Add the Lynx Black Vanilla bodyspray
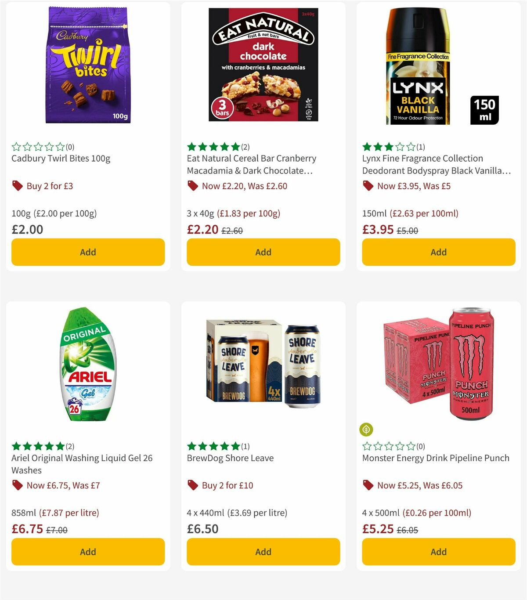This screenshot has width=527, height=600. (438, 252)
